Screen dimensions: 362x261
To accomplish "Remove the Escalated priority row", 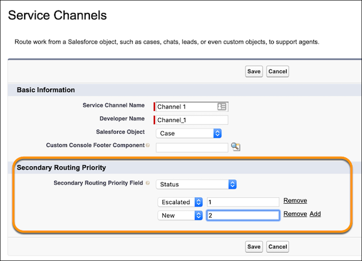I will (295, 201).
